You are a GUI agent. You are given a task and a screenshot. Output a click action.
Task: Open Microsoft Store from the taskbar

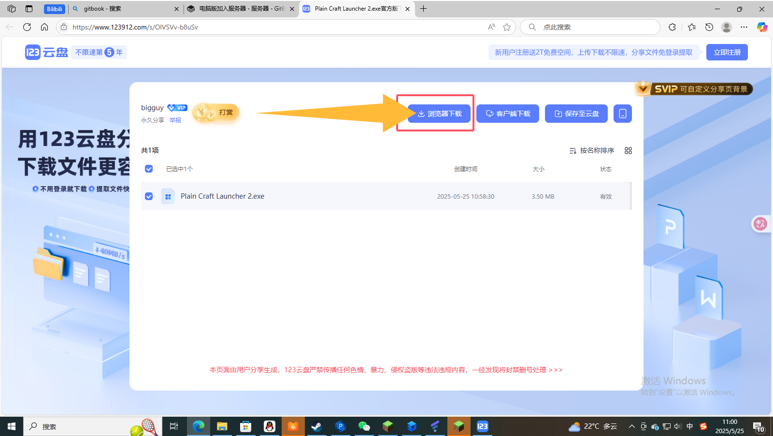point(246,426)
